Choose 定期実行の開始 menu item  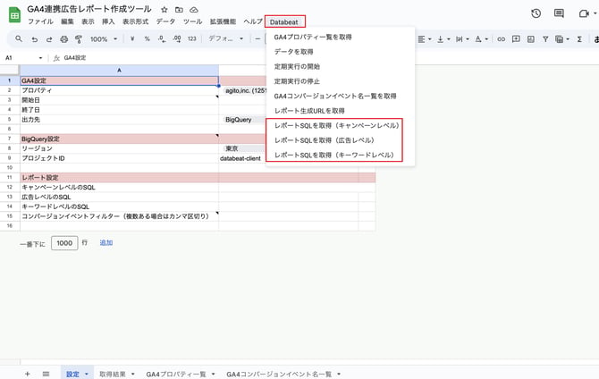tap(340, 66)
